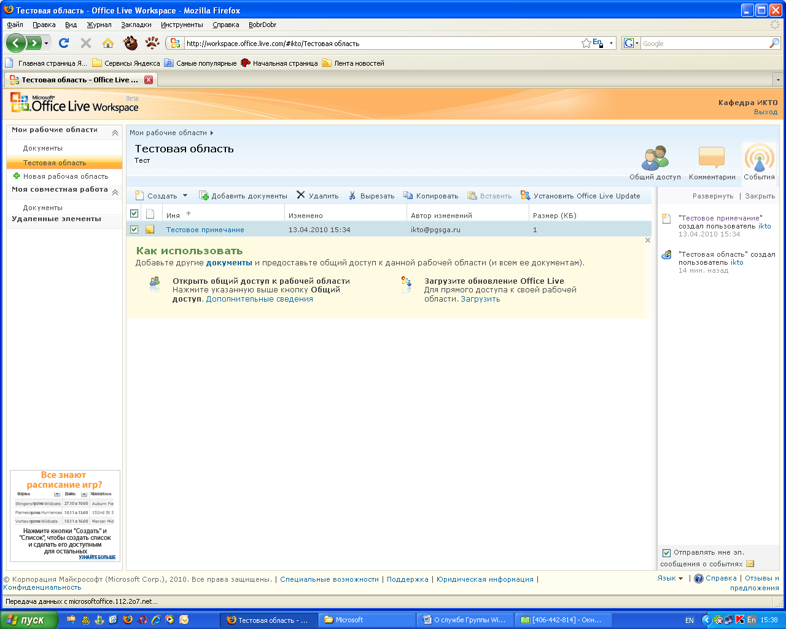
Task: Open the Файл menu
Action: tap(15, 25)
